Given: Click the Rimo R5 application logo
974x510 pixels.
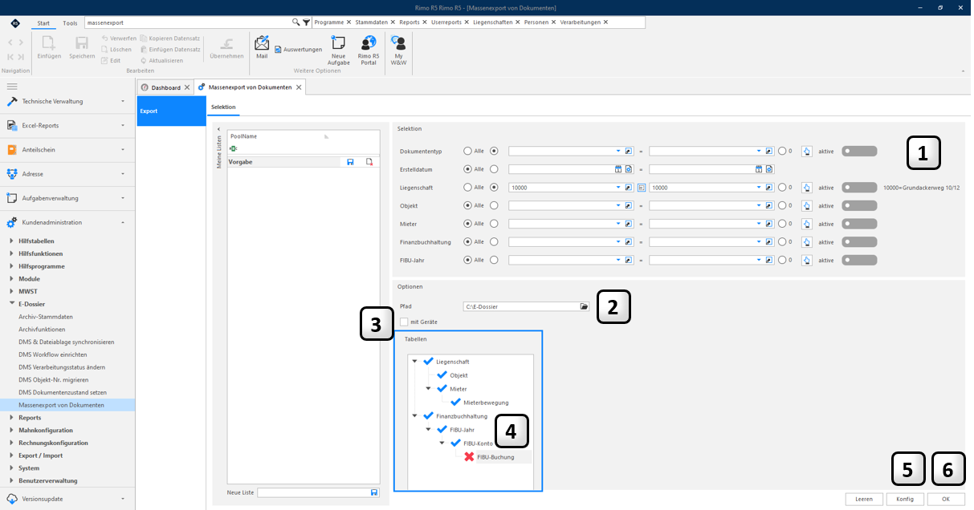Looking at the screenshot, I should (15, 23).
